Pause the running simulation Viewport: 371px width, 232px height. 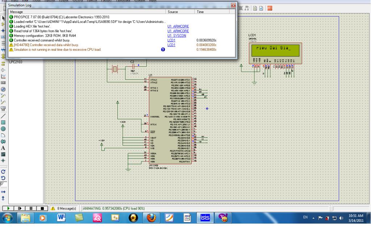tap(31, 208)
